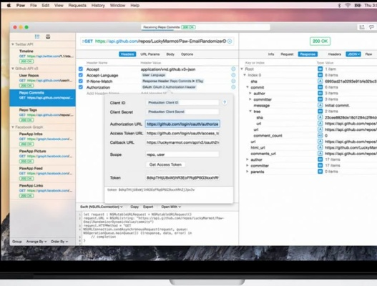This screenshot has width=377, height=286.
Task: Click the Scope field containing repo, user
Action: pyautogui.click(x=182, y=154)
